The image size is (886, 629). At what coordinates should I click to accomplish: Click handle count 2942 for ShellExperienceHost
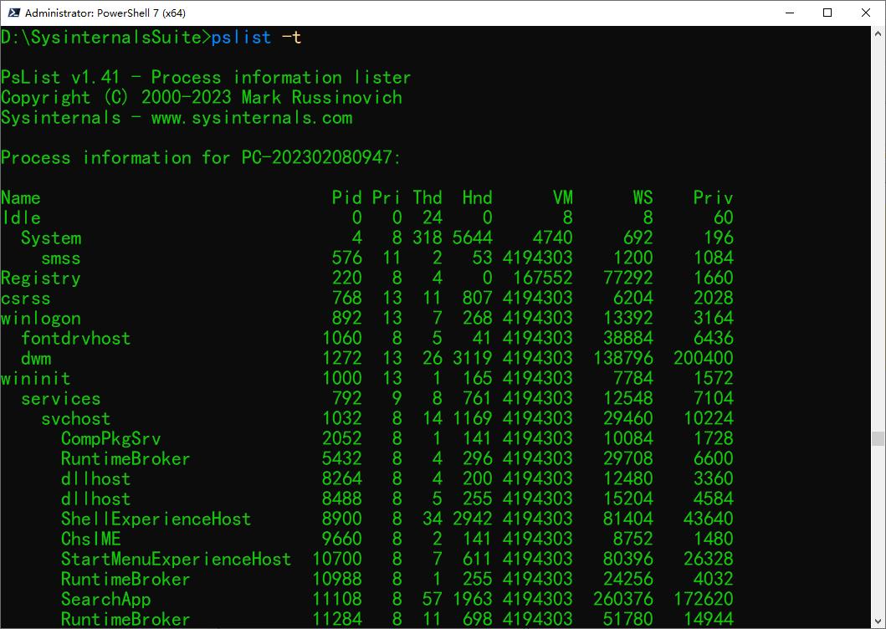[x=473, y=519]
